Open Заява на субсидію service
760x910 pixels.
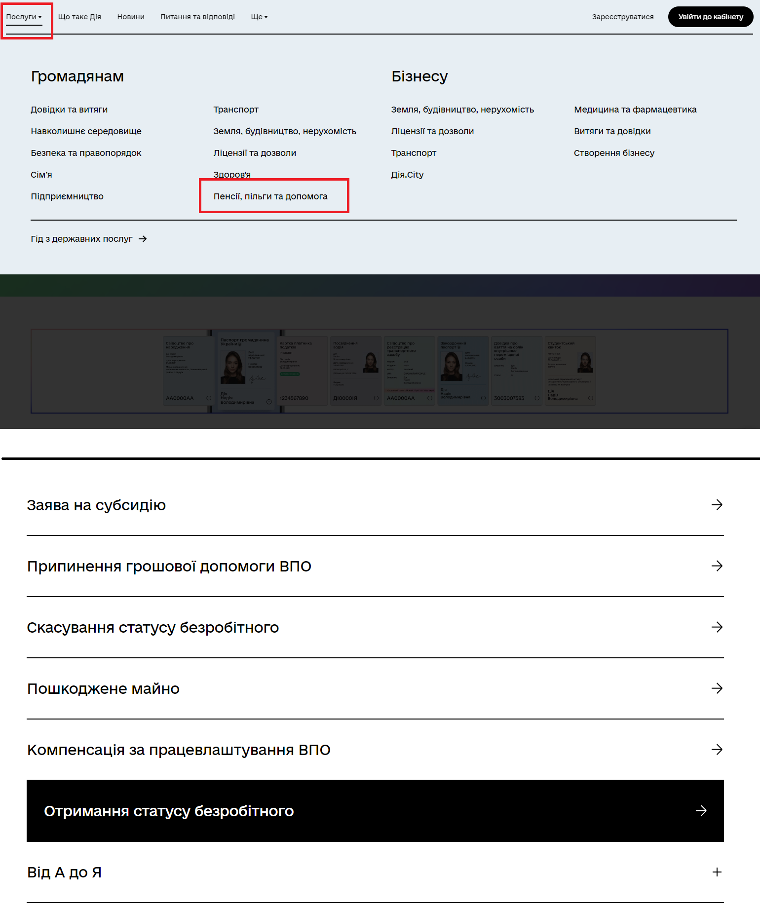point(375,505)
